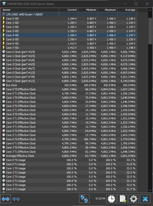Click the HWiNFO64 title bar app icon

tap(4, 4)
